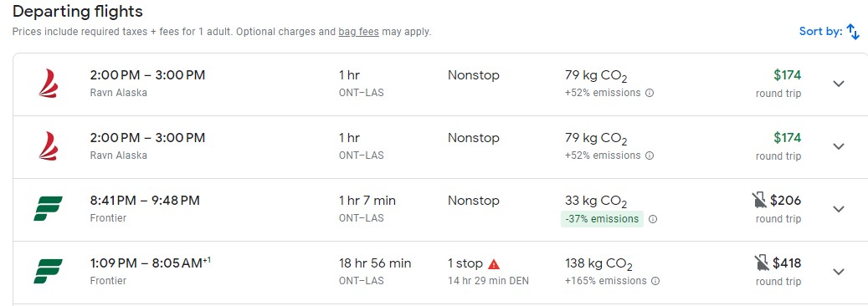Click no-carry-on bag icon beside $206
The height and width of the screenshot is (306, 868).
(759, 201)
